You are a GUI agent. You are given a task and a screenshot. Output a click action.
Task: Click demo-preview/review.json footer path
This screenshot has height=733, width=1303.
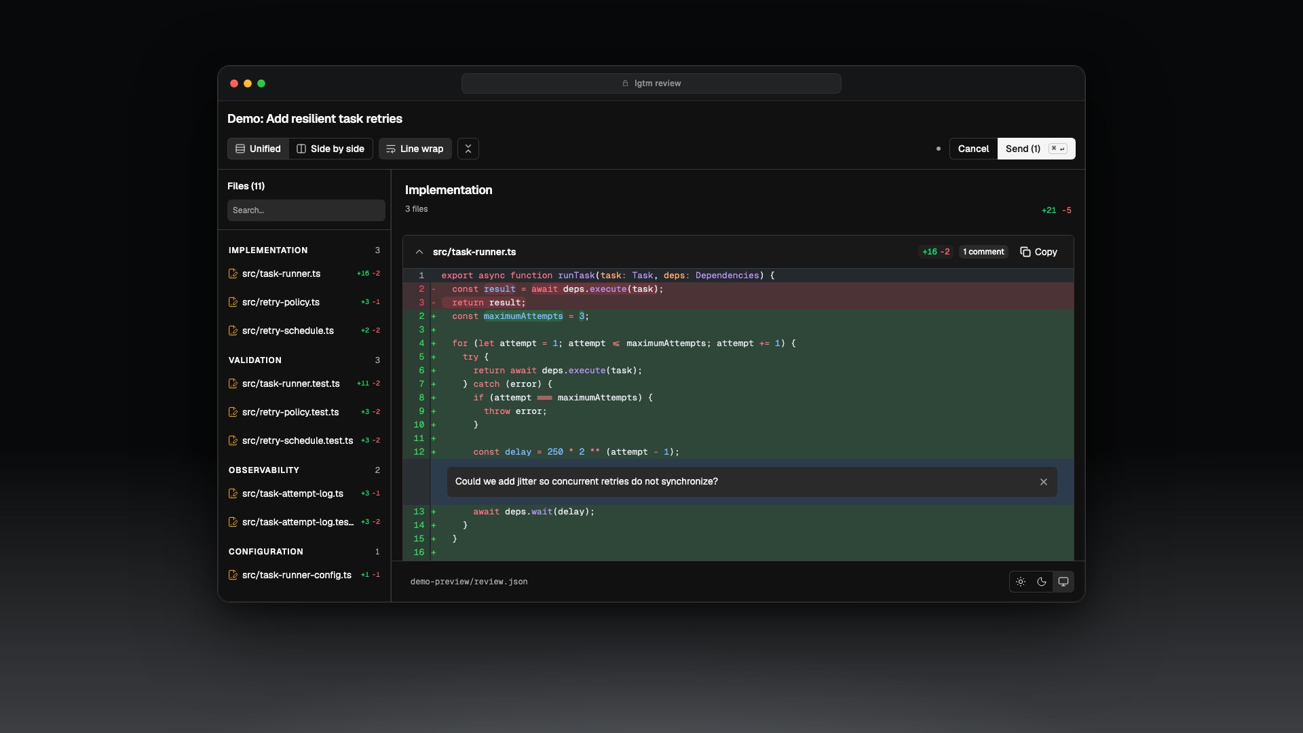point(469,582)
